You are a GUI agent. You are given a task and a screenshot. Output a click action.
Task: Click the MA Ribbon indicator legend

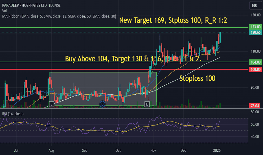pos(59,16)
